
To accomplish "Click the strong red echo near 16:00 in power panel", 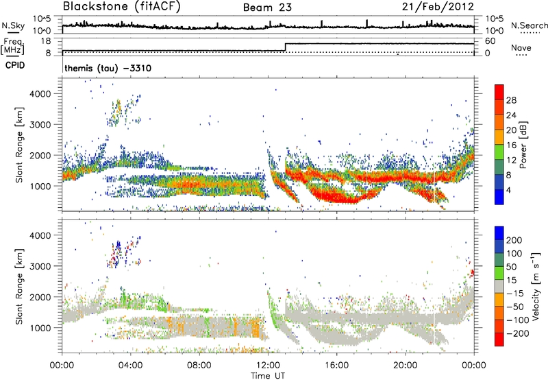I will [x=337, y=198].
